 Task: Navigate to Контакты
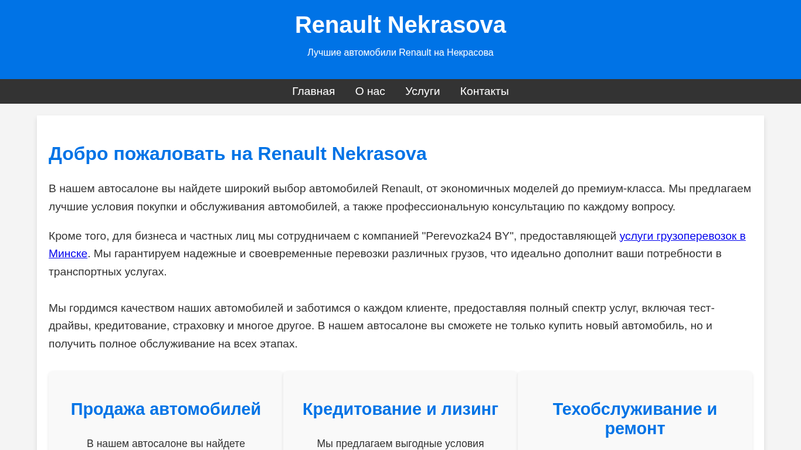(484, 91)
